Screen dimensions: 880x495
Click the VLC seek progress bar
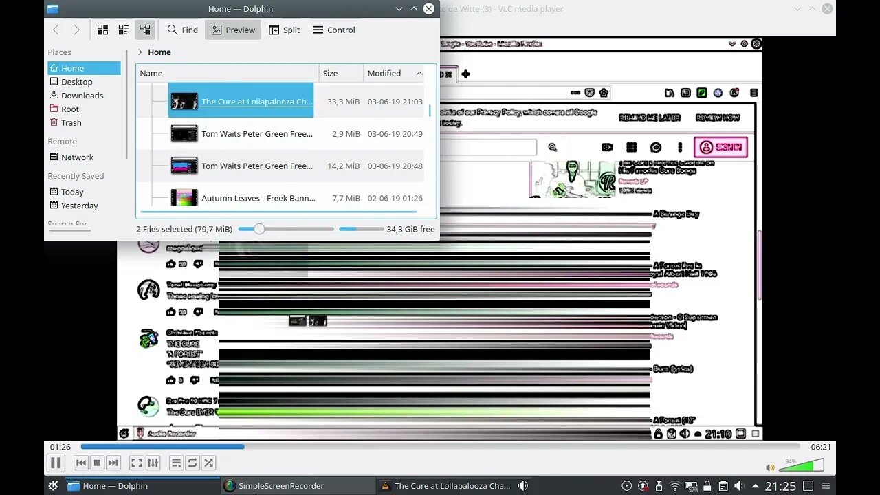(442, 447)
